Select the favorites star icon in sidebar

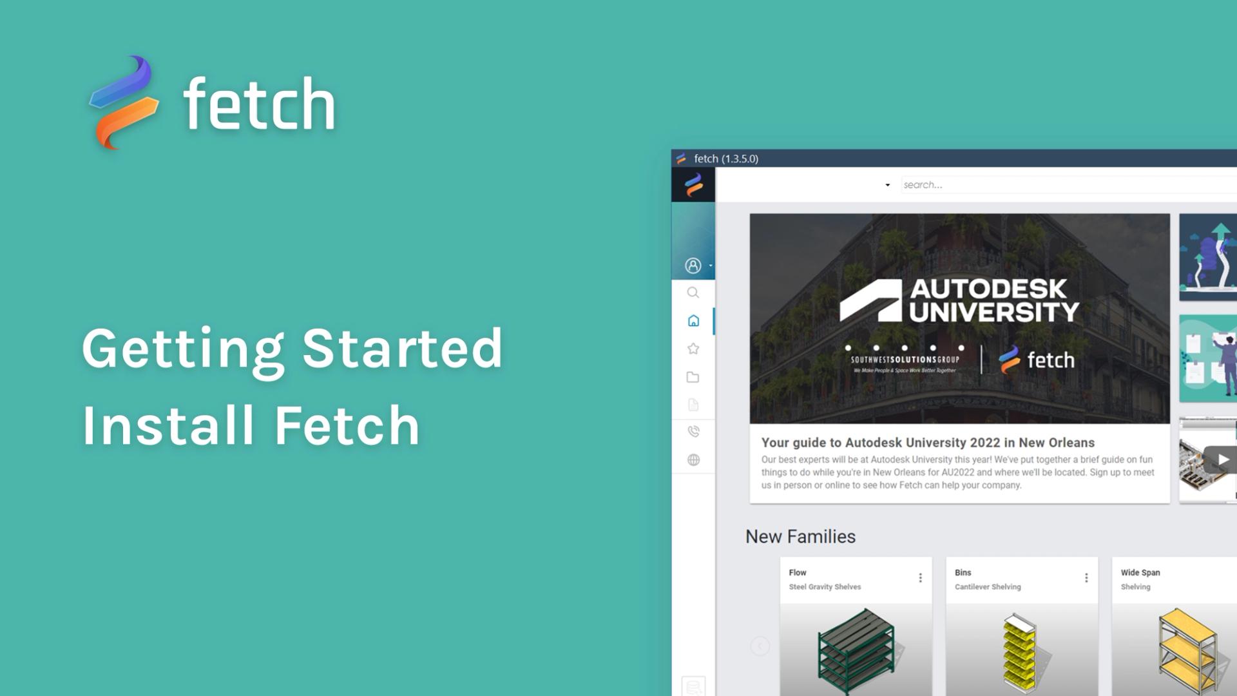693,349
